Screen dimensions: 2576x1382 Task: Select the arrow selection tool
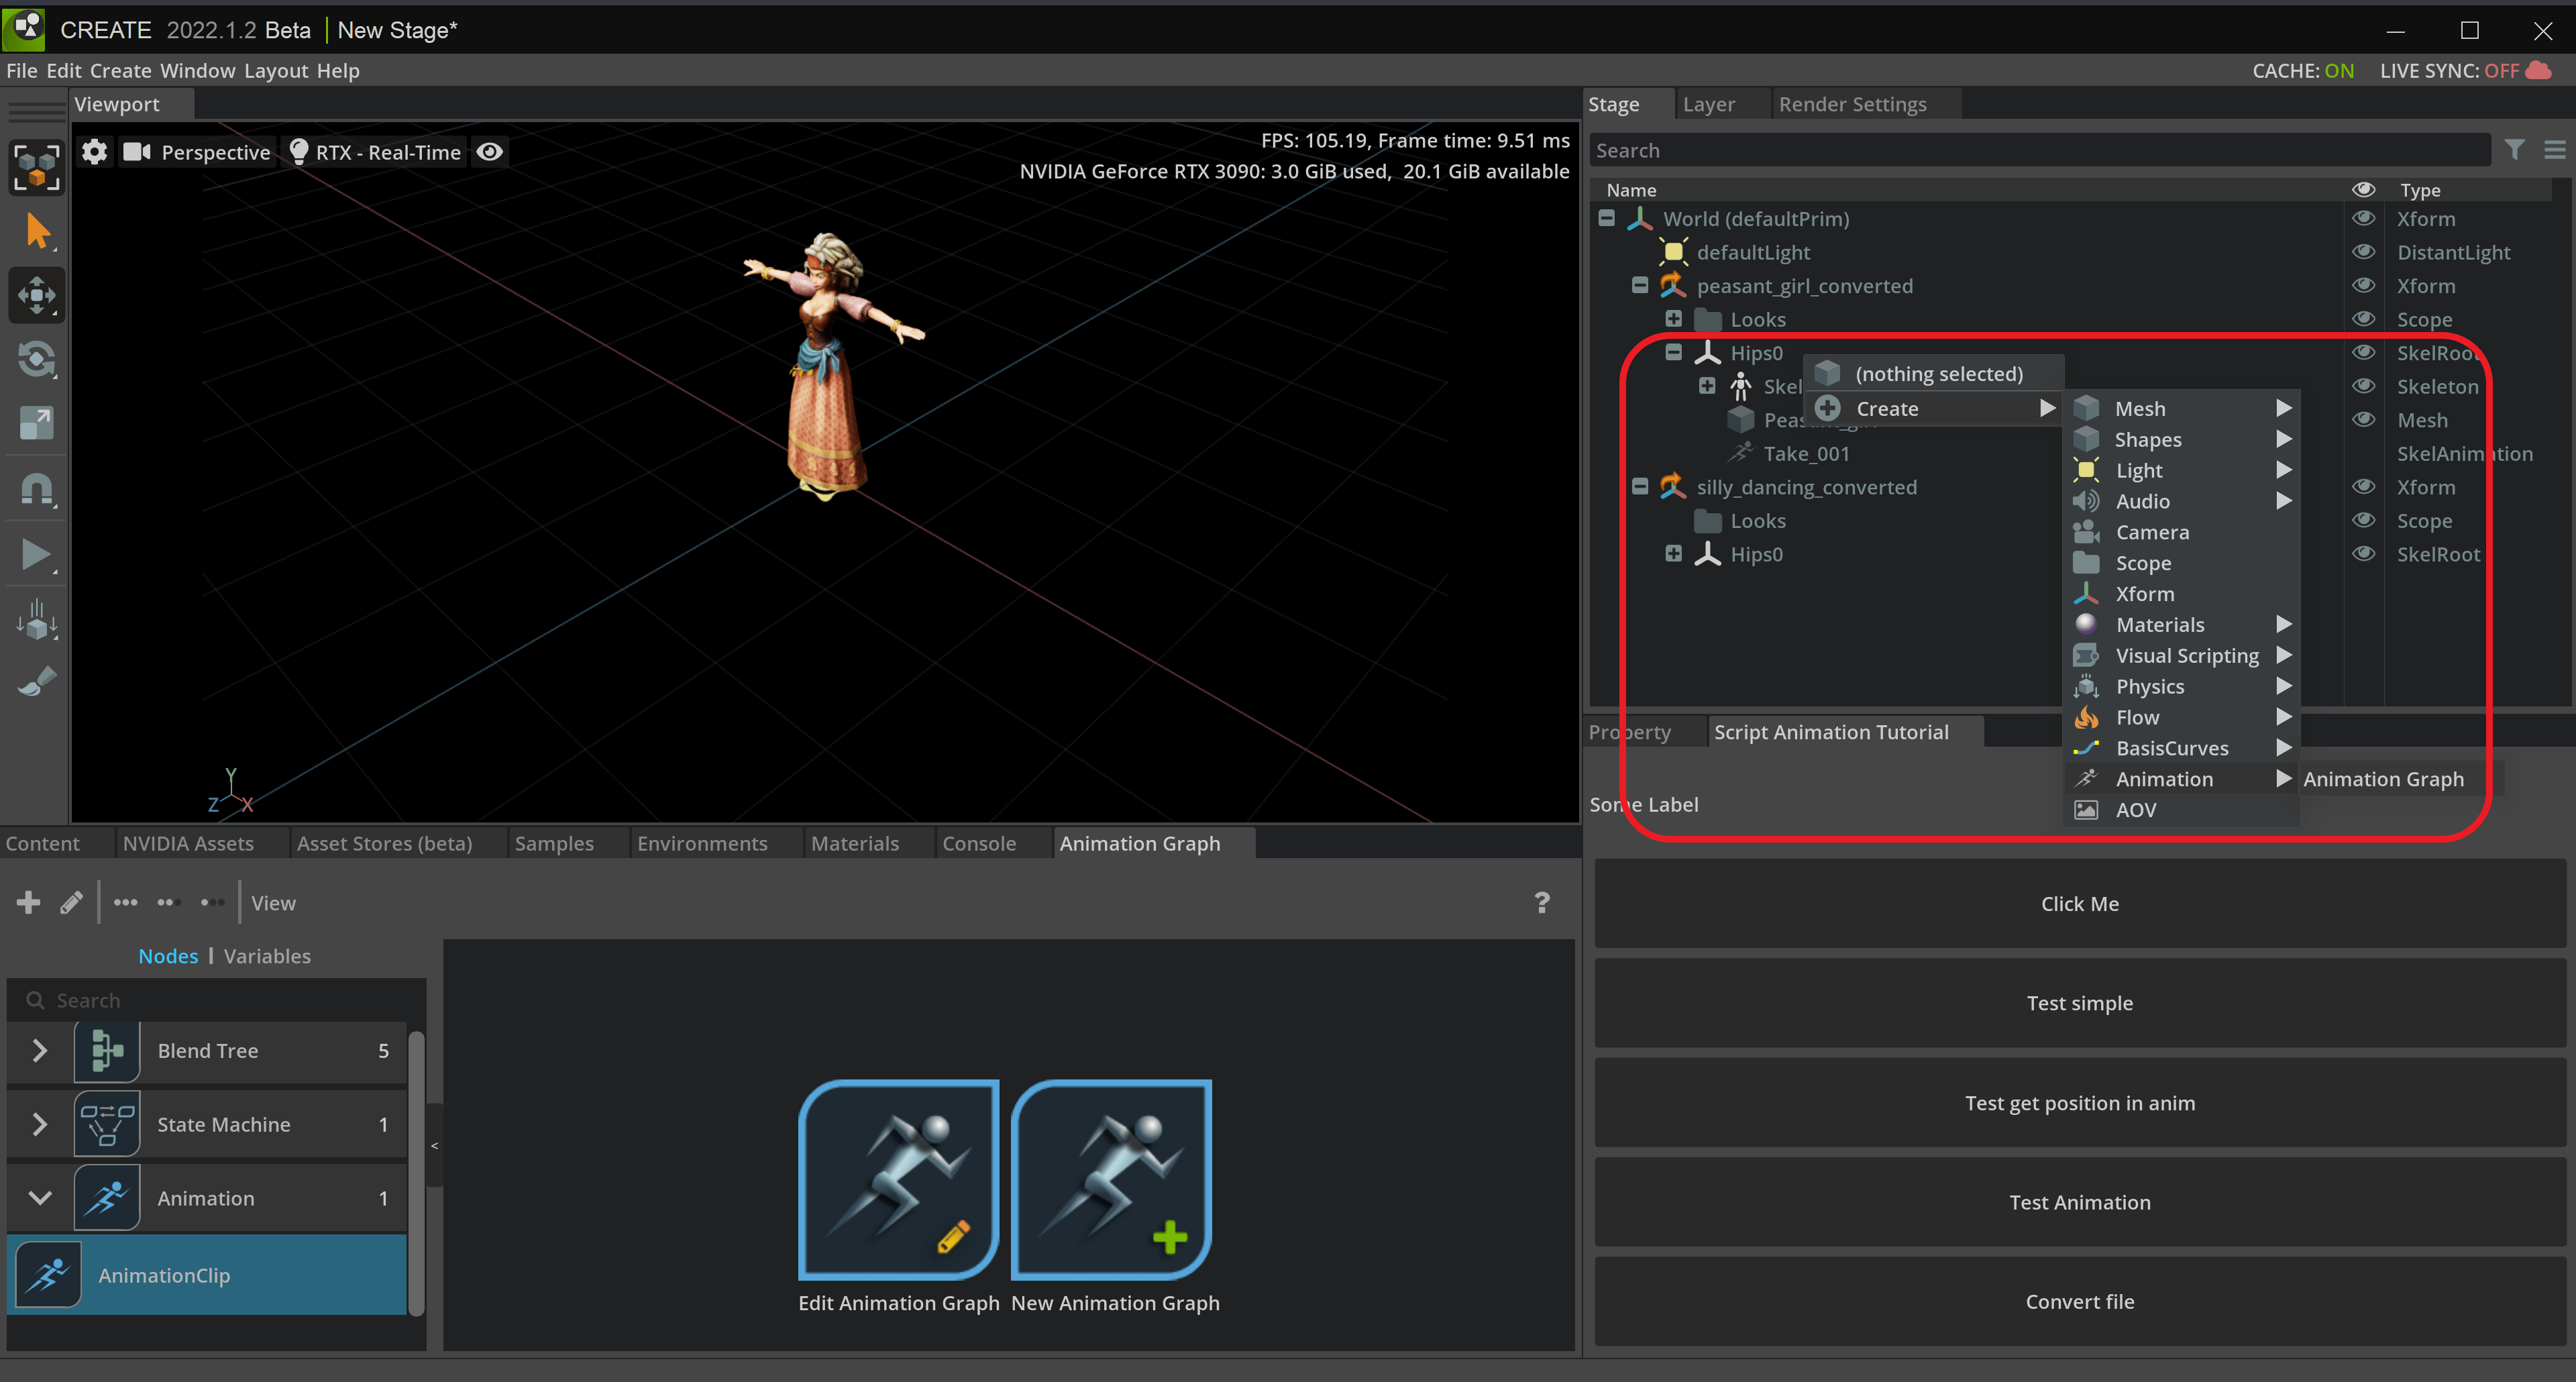coord(37,231)
